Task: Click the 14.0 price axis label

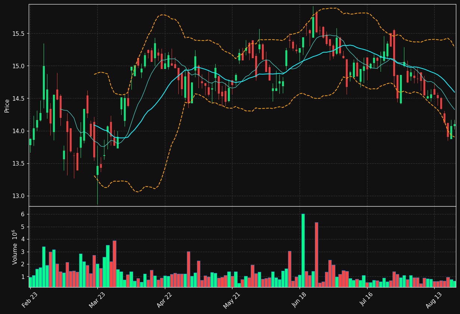Action: 18,131
